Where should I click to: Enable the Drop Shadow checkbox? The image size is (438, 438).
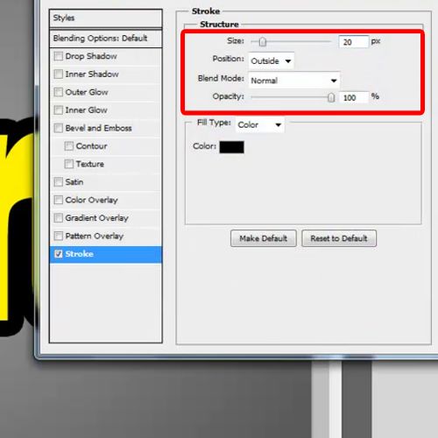(59, 56)
